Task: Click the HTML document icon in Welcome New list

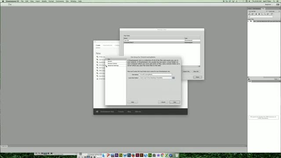Action: (97, 57)
